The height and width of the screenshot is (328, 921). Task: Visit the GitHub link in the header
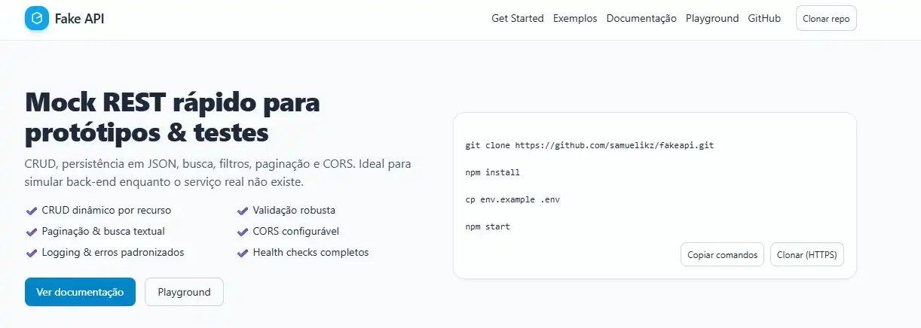click(x=764, y=19)
